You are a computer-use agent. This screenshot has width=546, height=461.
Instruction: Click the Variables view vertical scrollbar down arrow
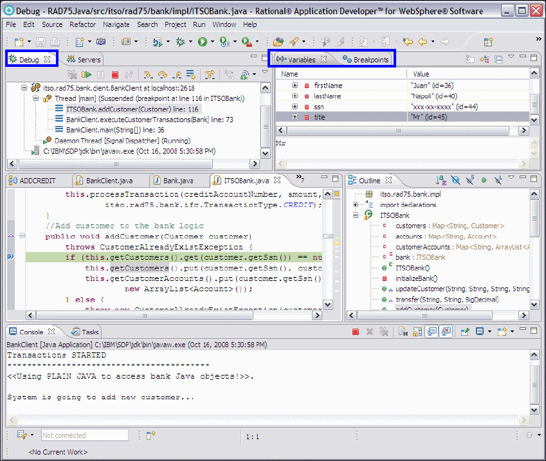(x=534, y=119)
